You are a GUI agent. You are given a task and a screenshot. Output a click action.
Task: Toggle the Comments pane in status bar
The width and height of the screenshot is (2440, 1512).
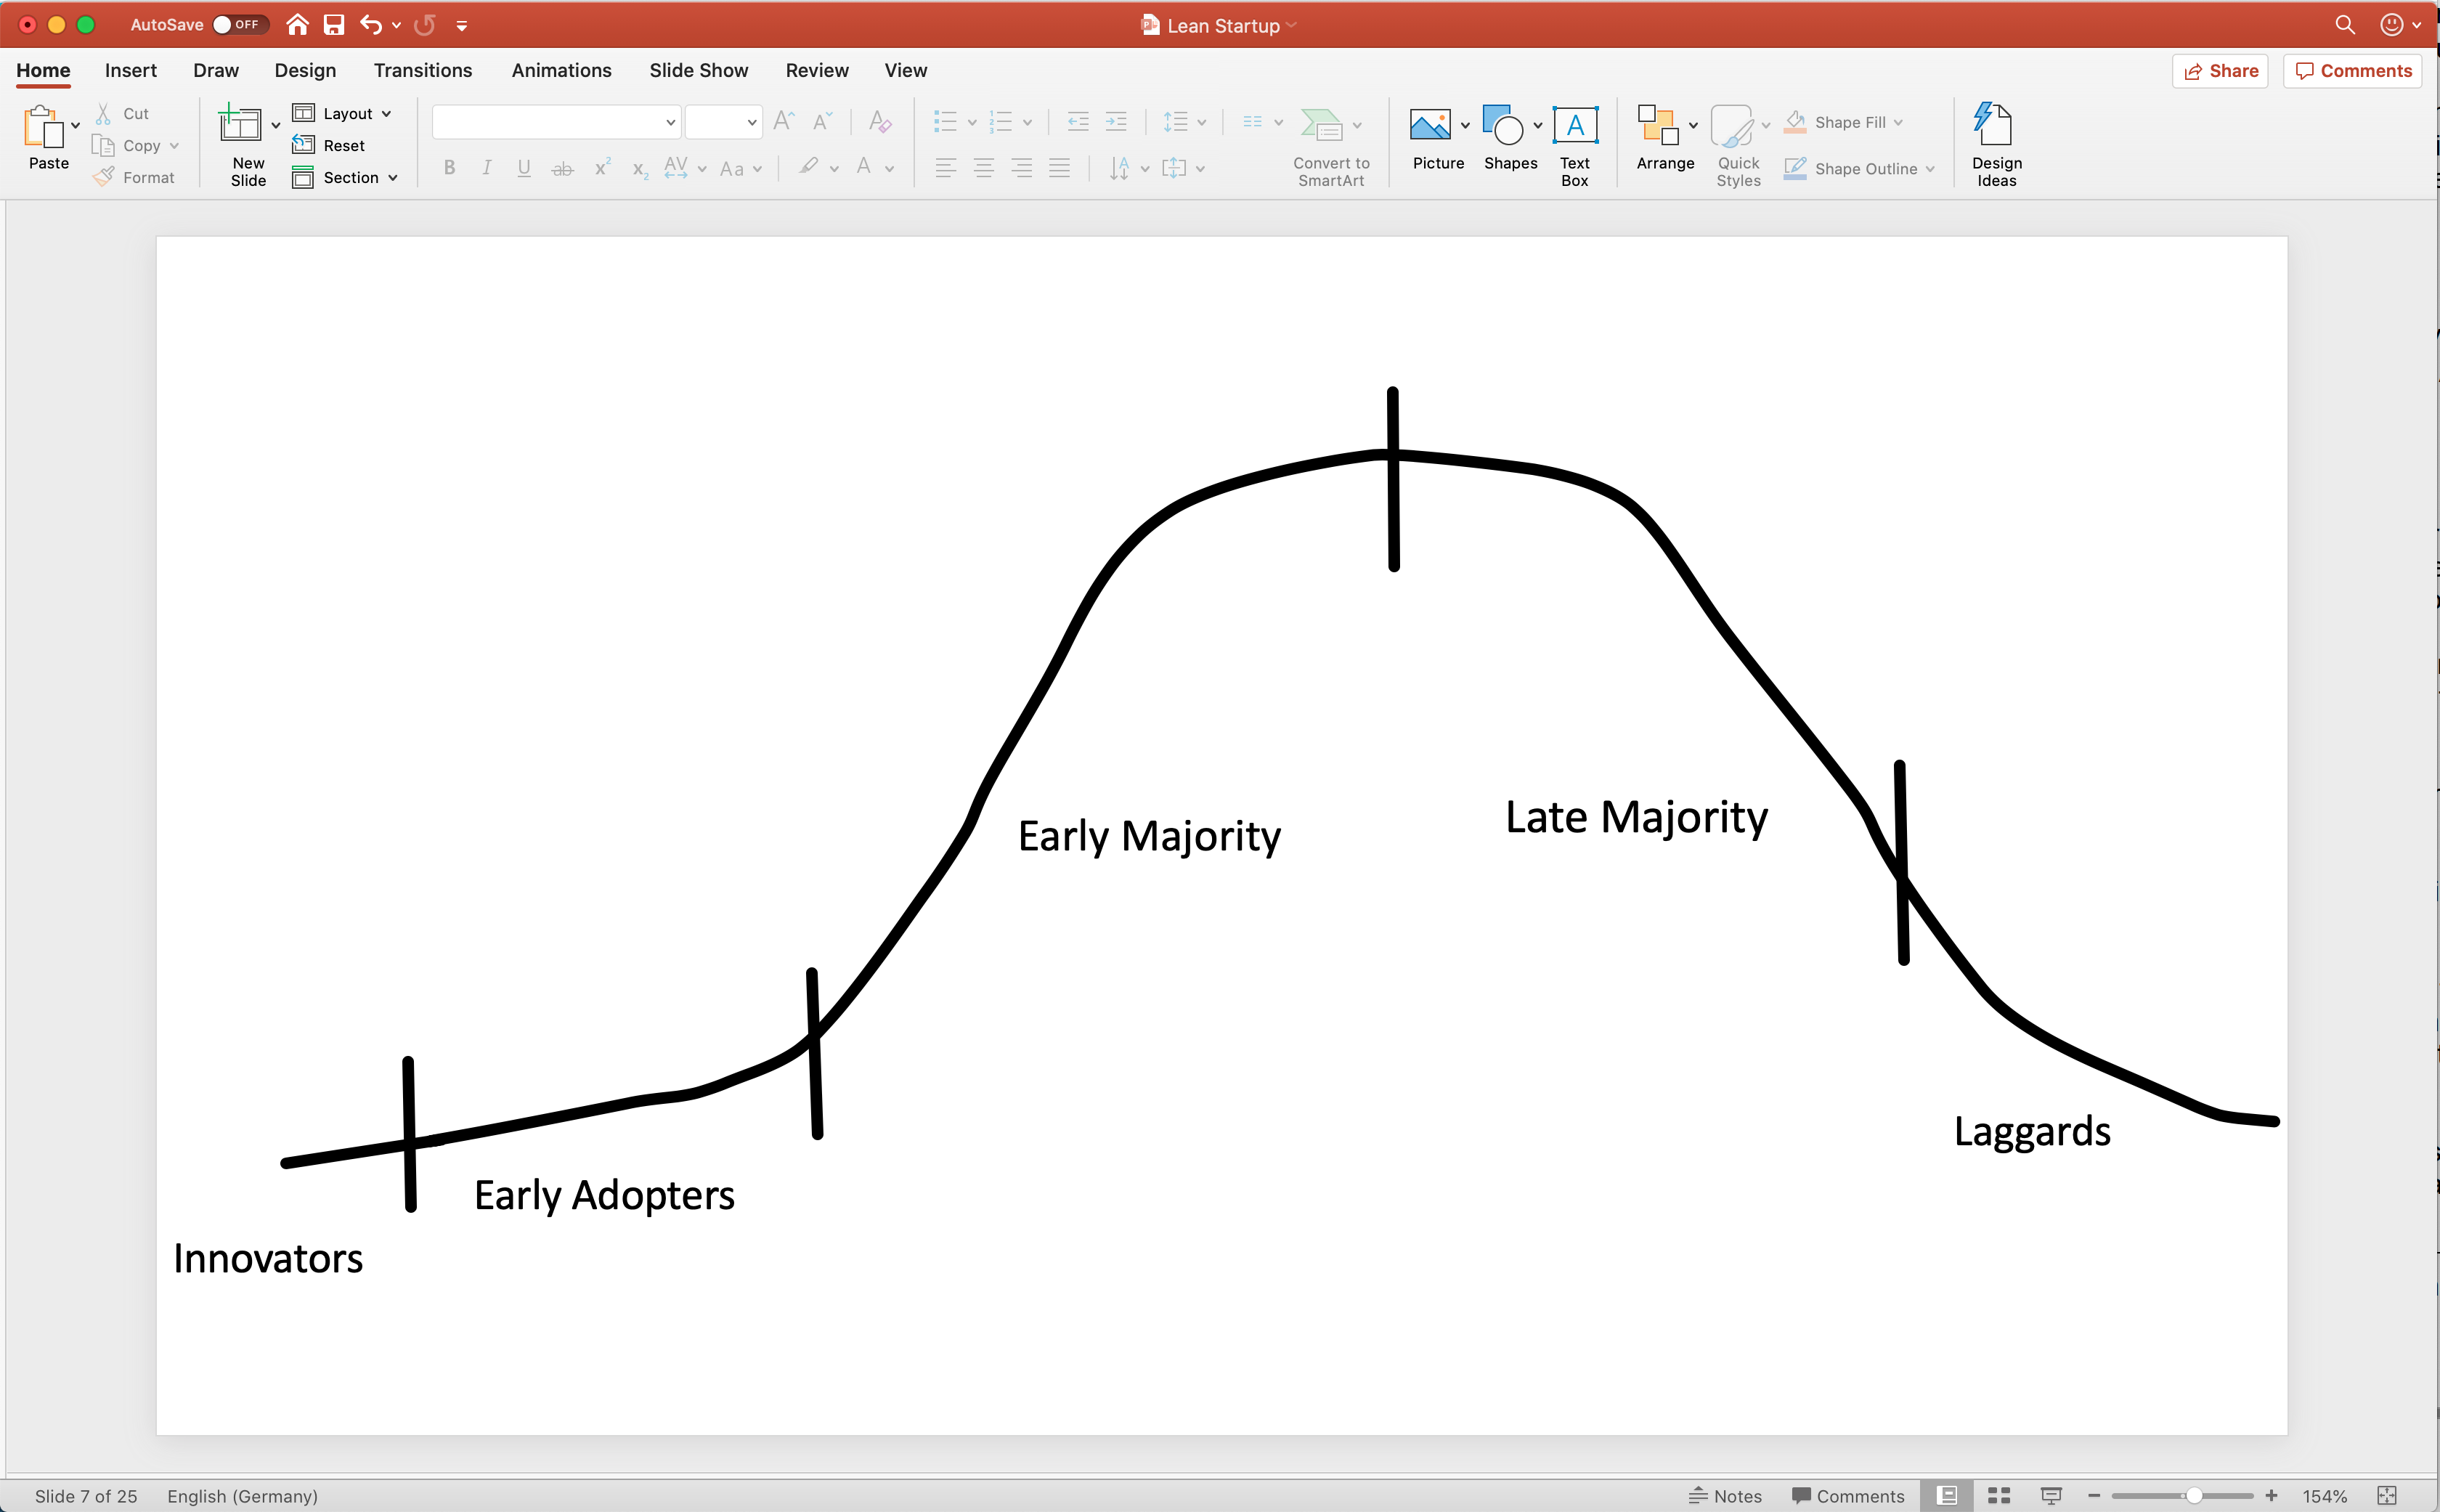coord(1847,1496)
